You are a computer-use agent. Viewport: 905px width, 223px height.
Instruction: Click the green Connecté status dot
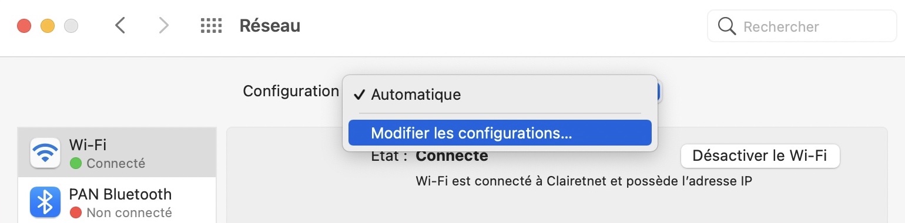76,163
